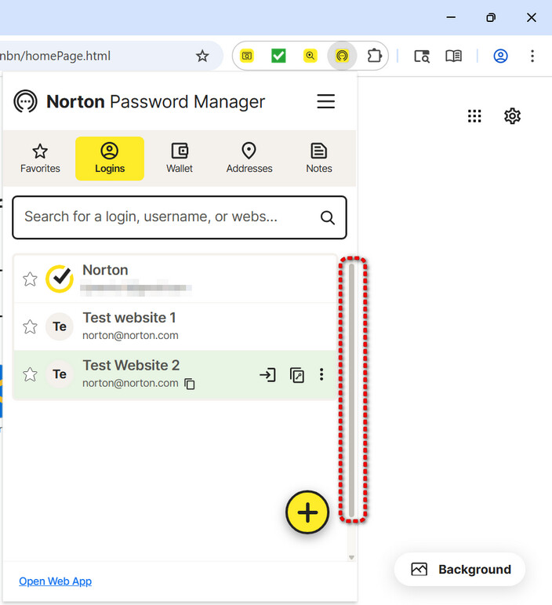552x605 pixels.
Task: Click the logins list scrollbar
Action: [x=352, y=388]
